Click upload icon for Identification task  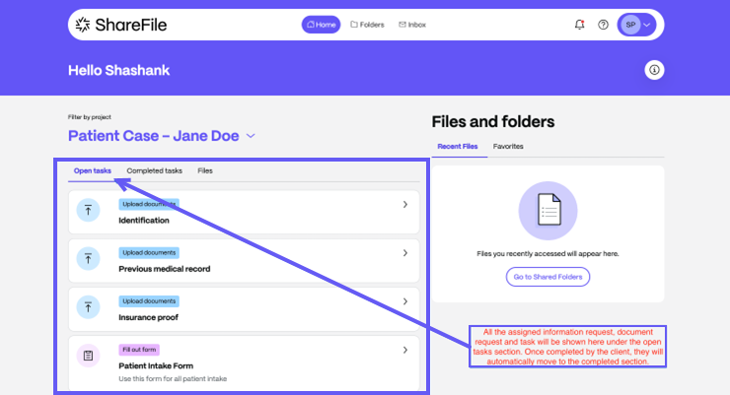click(x=89, y=211)
